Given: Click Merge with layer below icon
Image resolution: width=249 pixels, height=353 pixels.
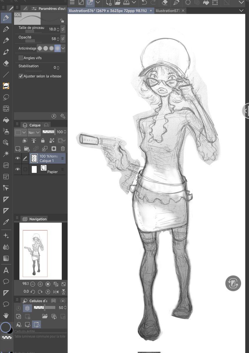Looking at the screenshot, I should click(45, 149).
